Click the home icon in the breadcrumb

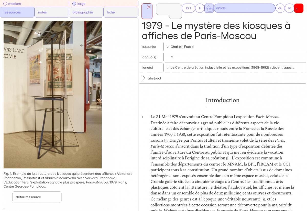point(209,8)
